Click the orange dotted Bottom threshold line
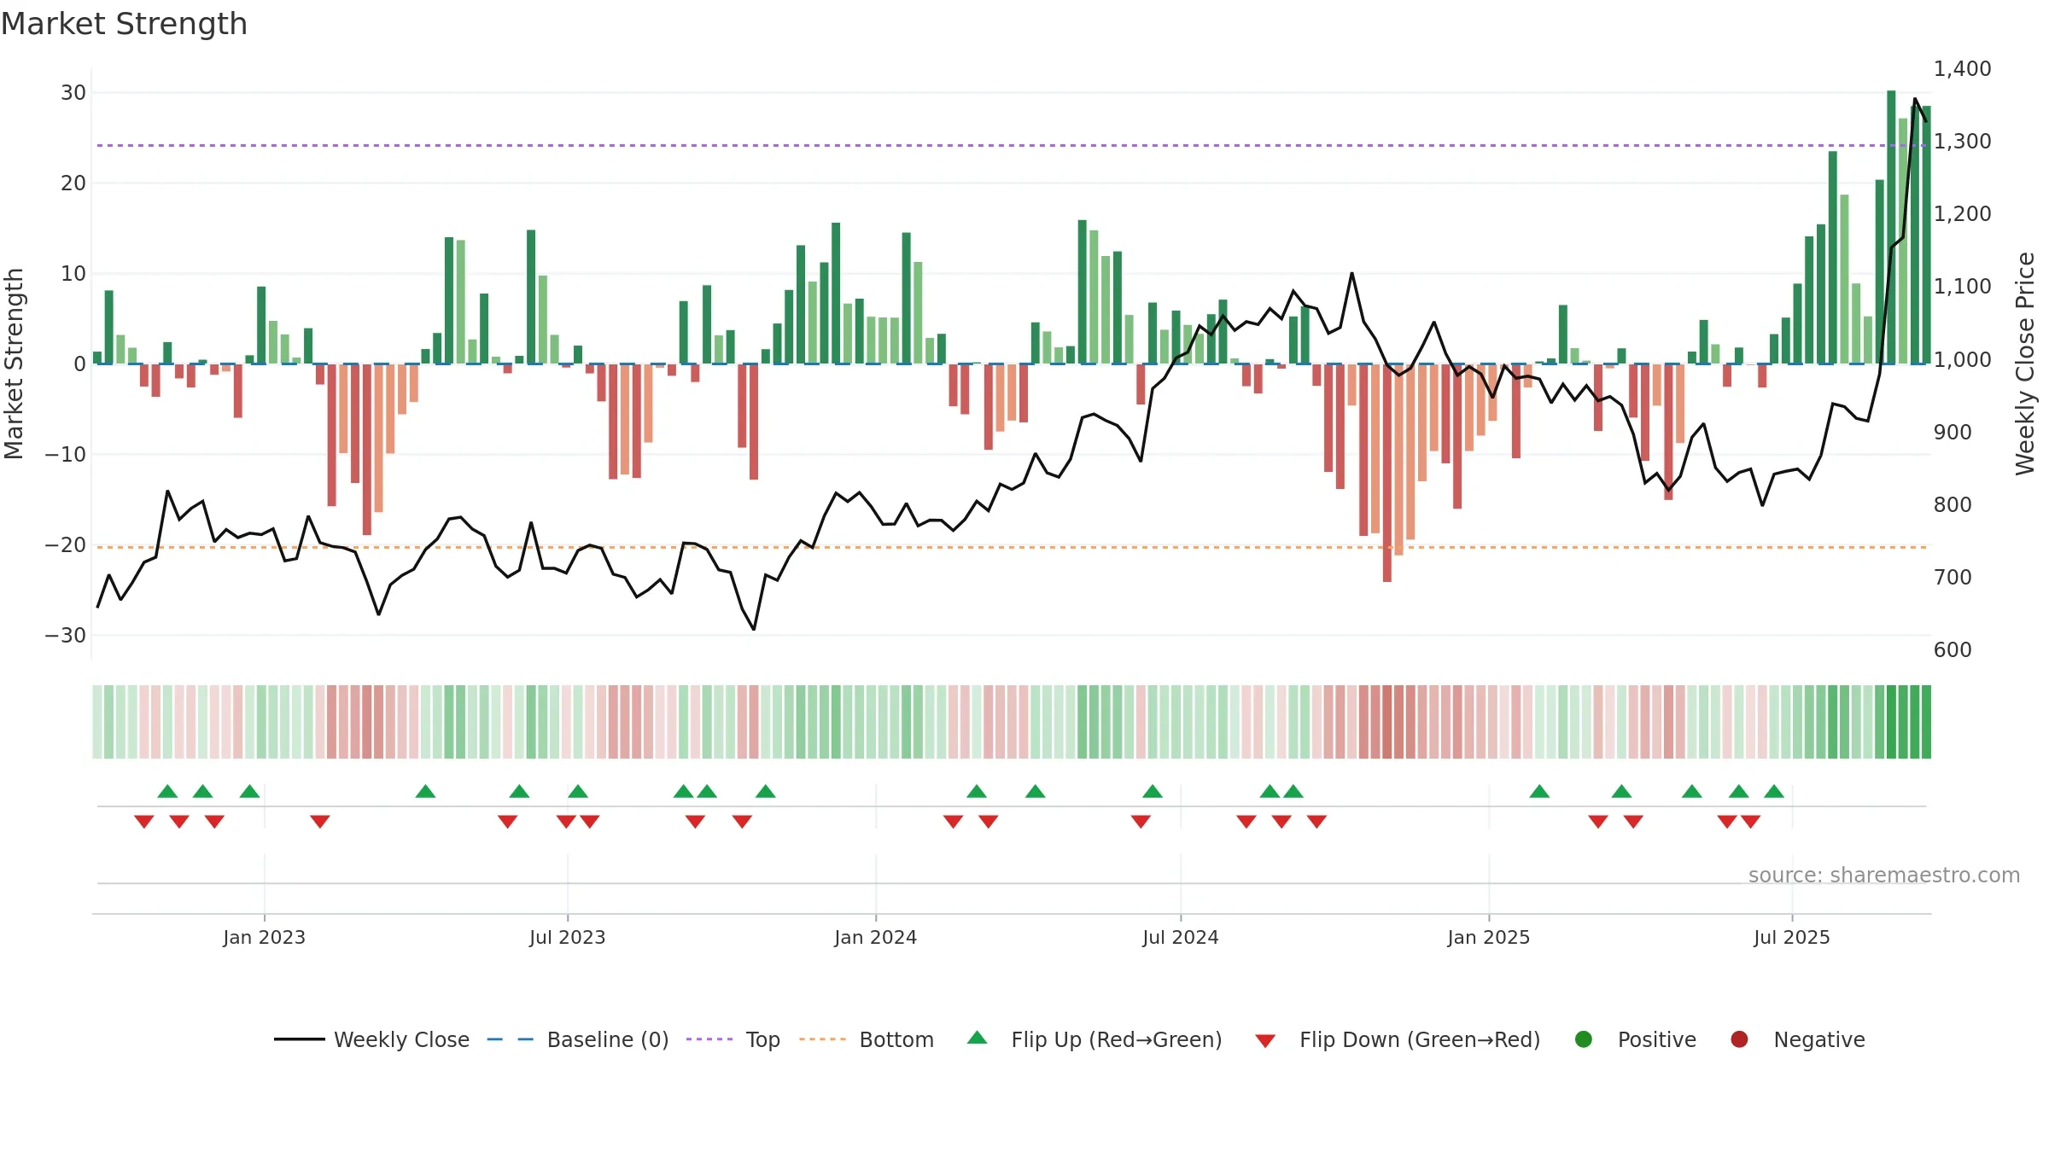Viewport: 2049px width, 1152px height. coord(1012,547)
